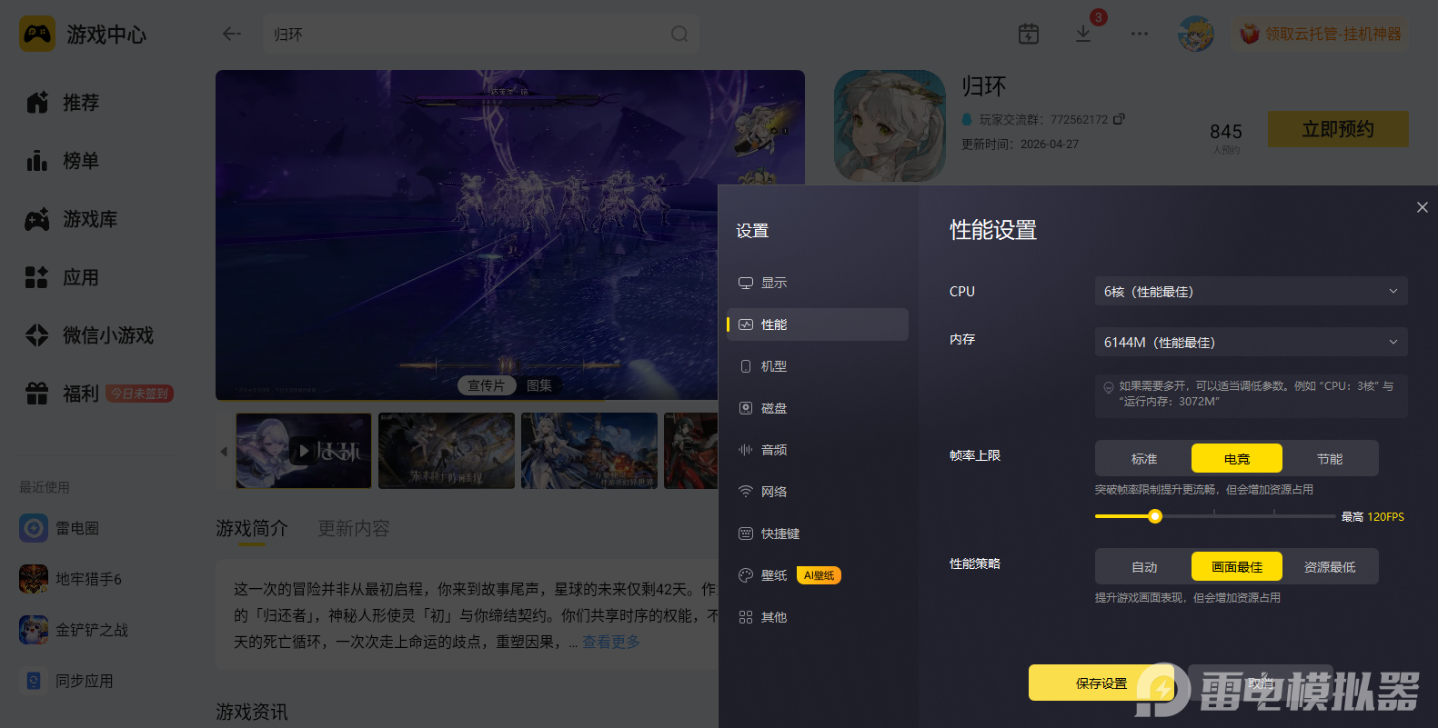Open 快捷键 shortcut settings

(818, 534)
